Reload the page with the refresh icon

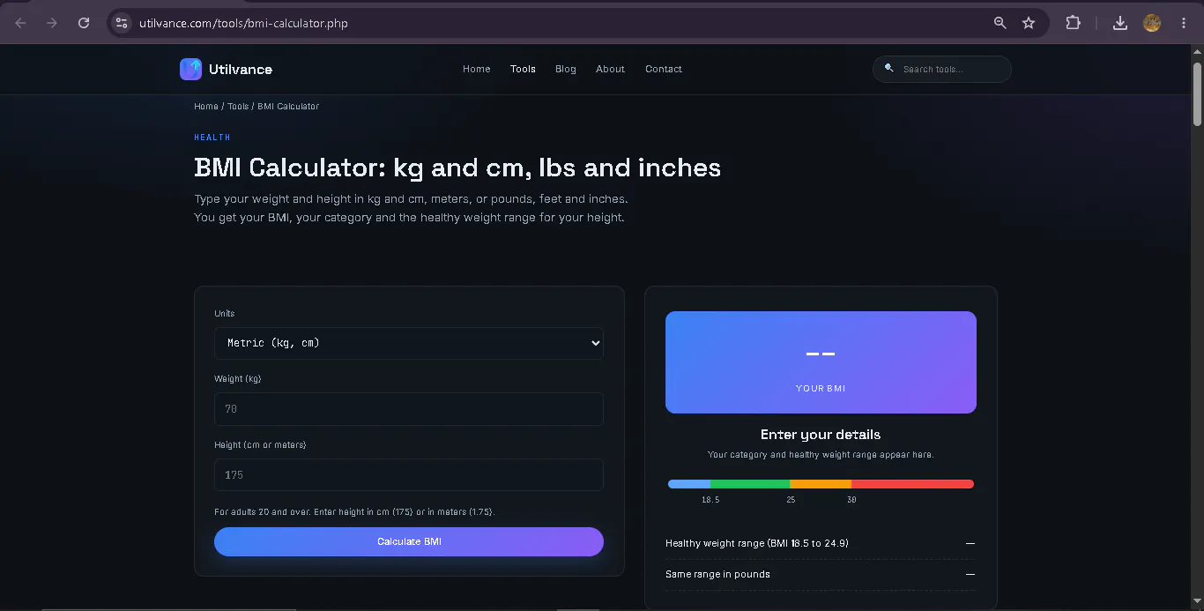click(84, 23)
